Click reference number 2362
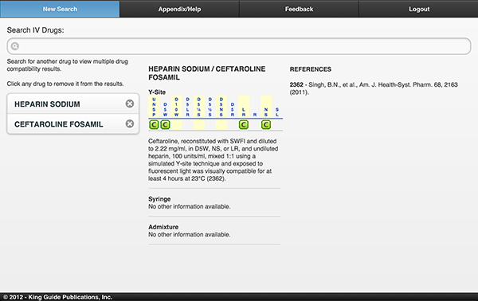The width and height of the screenshot is (478, 301). pos(296,84)
